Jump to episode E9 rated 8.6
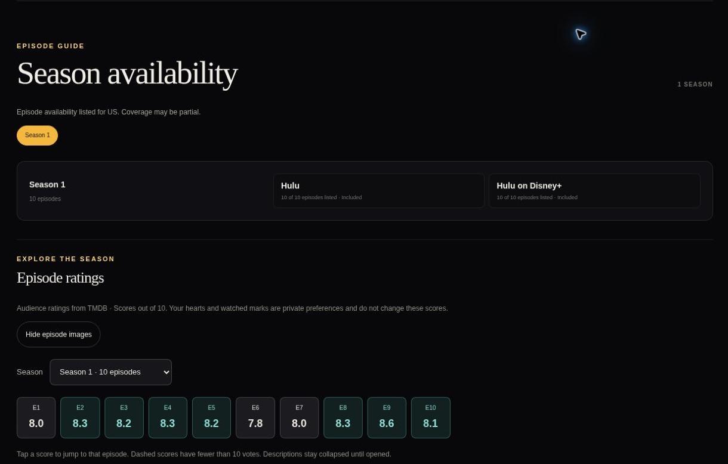This screenshot has width=728, height=464. pos(387,417)
